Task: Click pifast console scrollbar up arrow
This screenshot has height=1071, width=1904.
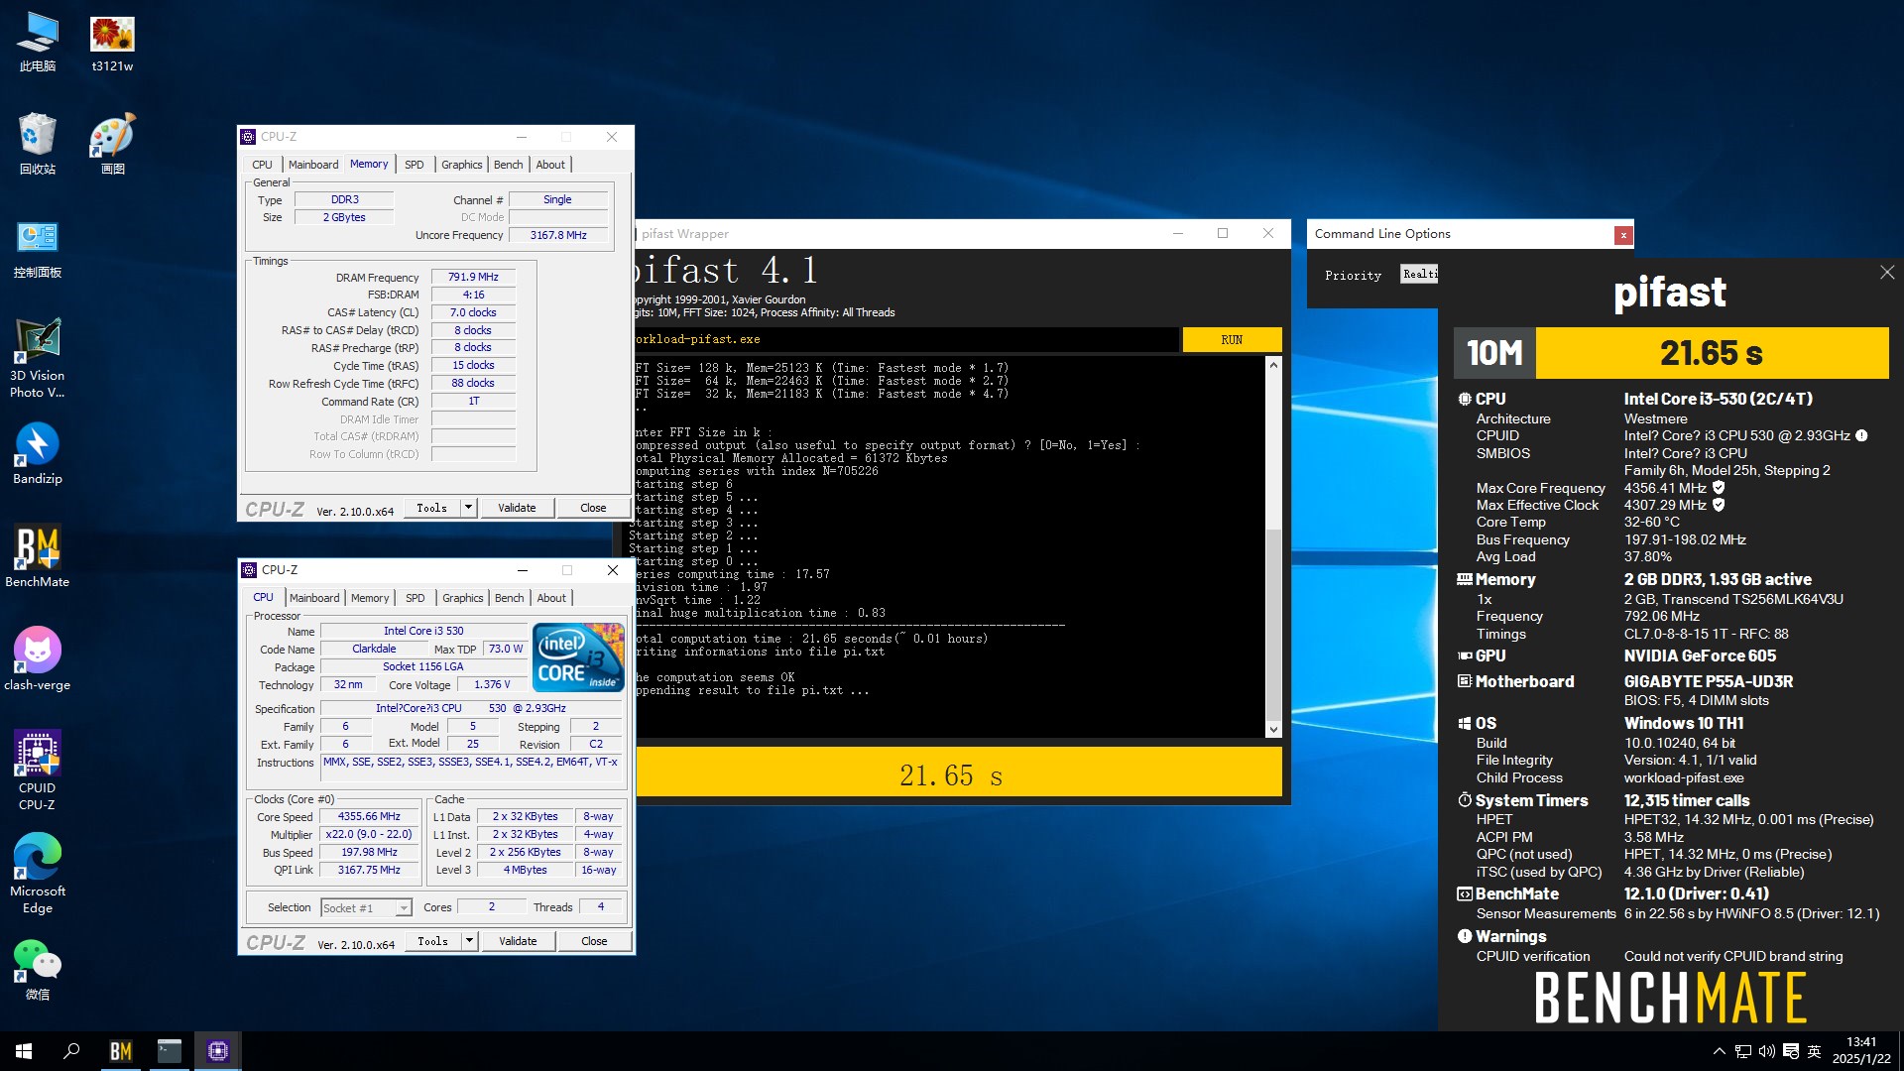Action: pyautogui.click(x=1273, y=365)
